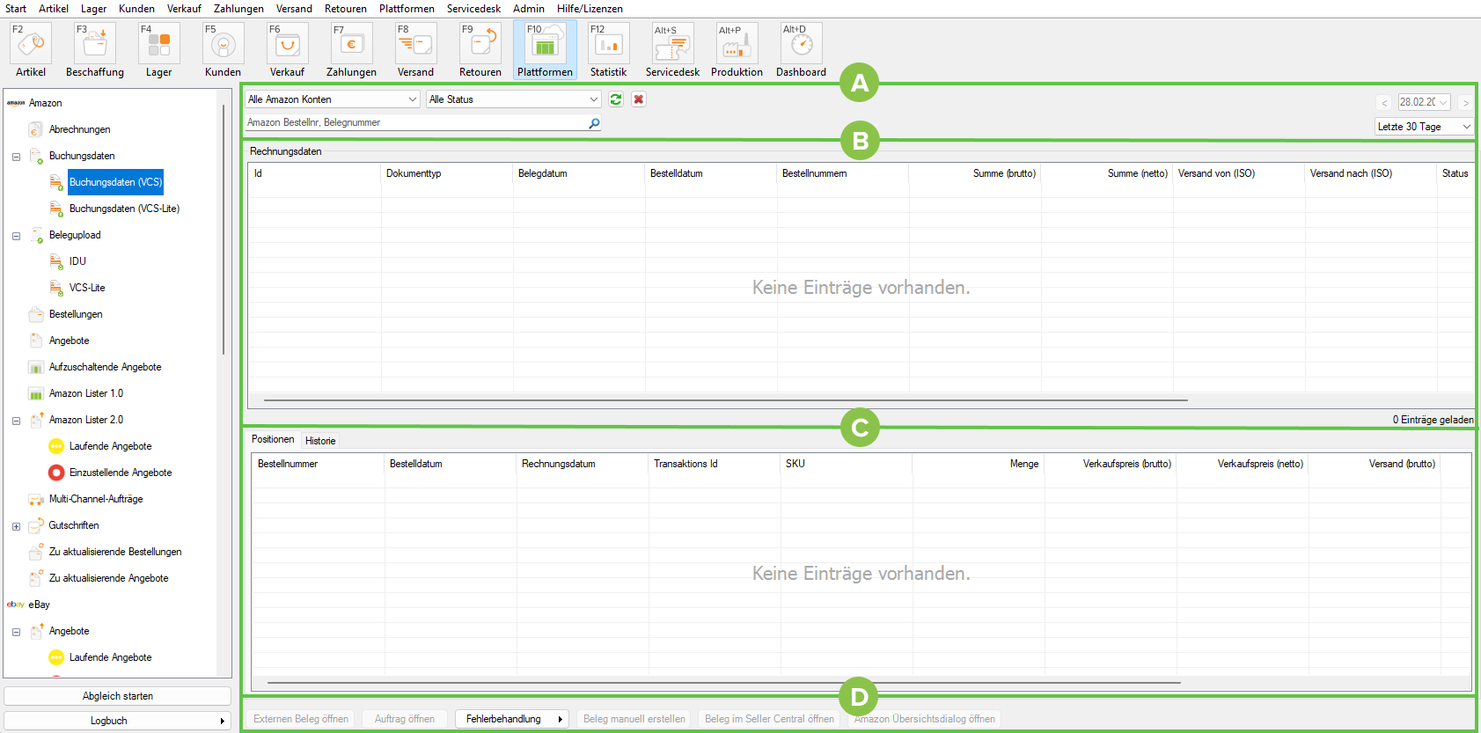Open the Statistik chart icon
This screenshot has width=1481, height=733.
608,44
